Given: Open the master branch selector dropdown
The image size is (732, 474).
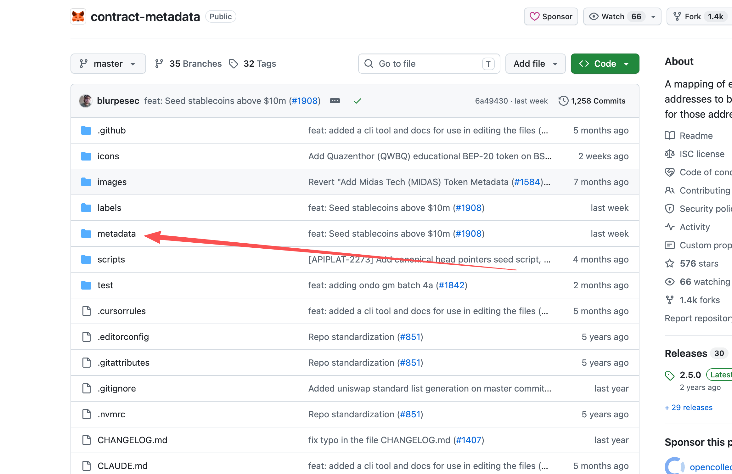Looking at the screenshot, I should click(x=108, y=64).
